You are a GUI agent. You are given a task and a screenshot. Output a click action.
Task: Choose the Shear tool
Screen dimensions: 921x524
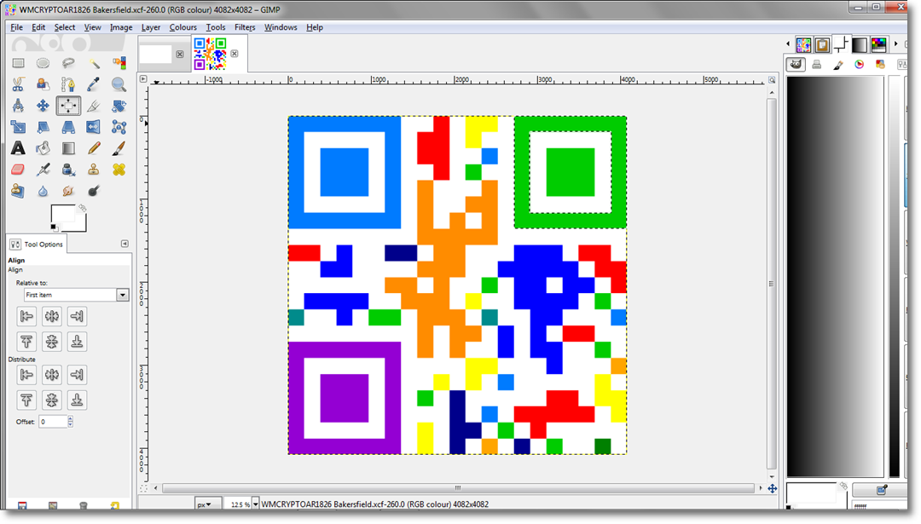tap(43, 127)
